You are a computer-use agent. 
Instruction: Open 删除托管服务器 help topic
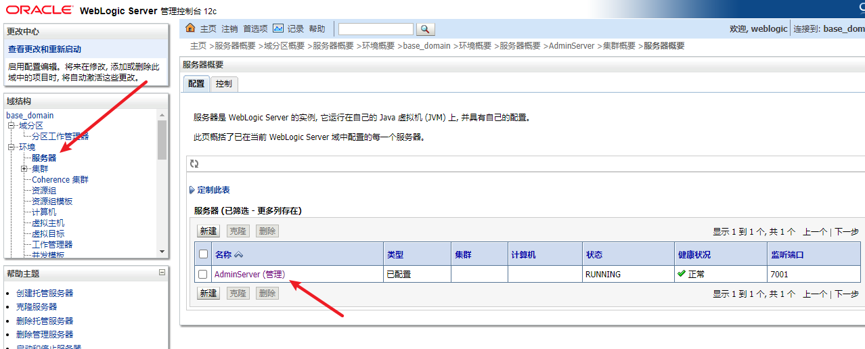45,321
